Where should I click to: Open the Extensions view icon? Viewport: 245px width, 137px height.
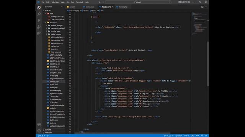tap(39, 33)
